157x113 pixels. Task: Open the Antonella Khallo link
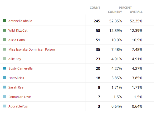(x=20, y=21)
